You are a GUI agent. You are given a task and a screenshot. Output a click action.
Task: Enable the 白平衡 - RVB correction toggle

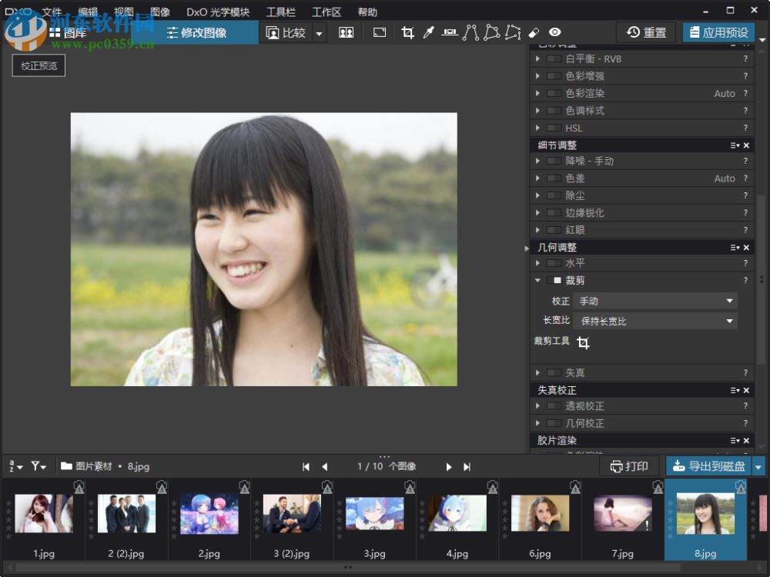(553, 58)
